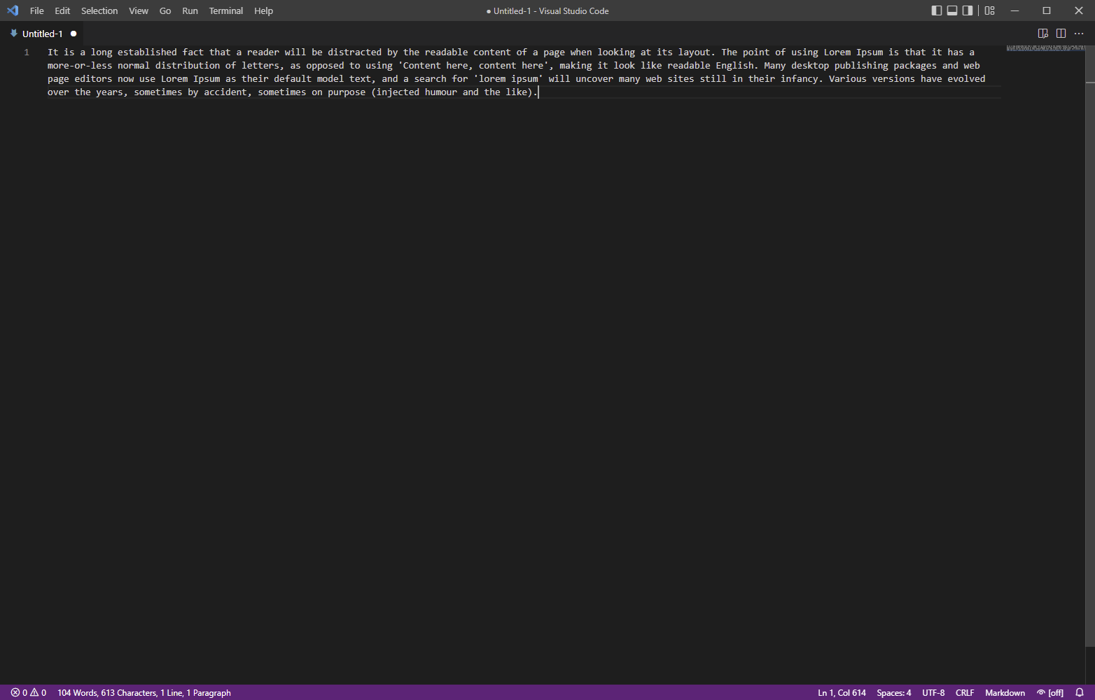The height and width of the screenshot is (700, 1095).
Task: Minimize the Visual Studio Code window
Action: pos(1014,10)
